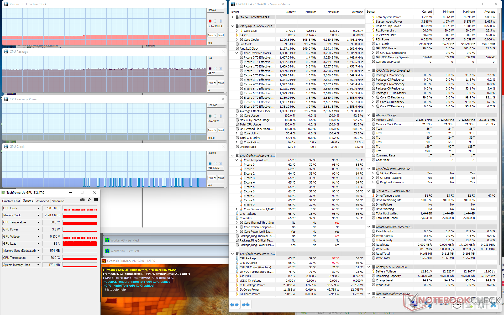
Task: Open the GPU Load sensor dropdown in GPU-Z
Action: coord(38,244)
